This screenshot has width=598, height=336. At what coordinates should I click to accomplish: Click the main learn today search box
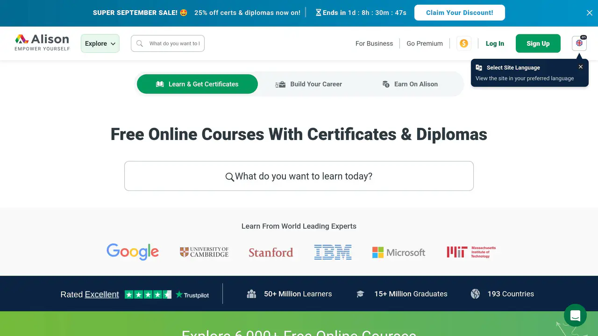(x=299, y=176)
